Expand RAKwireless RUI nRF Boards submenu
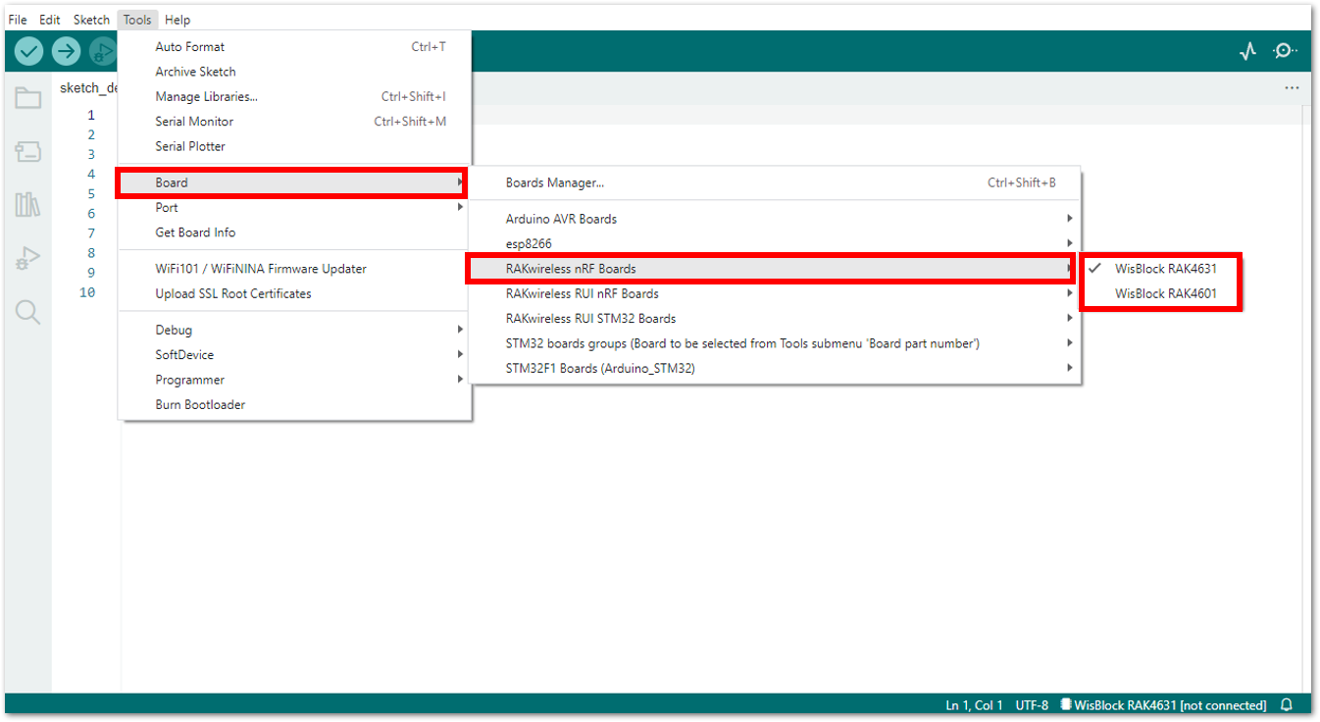 [x=774, y=293]
